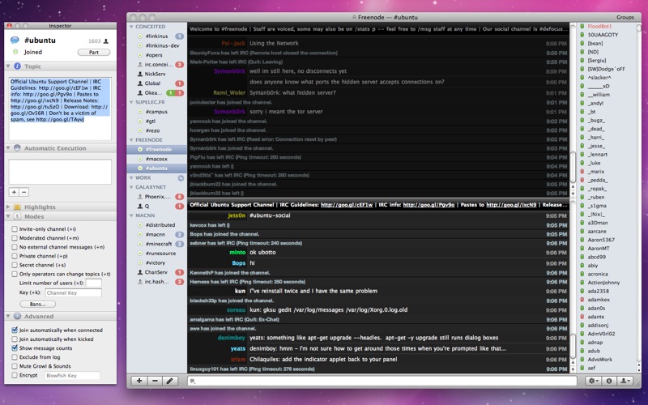Open the user list menu button at bottom right
Image resolution: width=648 pixels, height=405 pixels.
pos(625,381)
